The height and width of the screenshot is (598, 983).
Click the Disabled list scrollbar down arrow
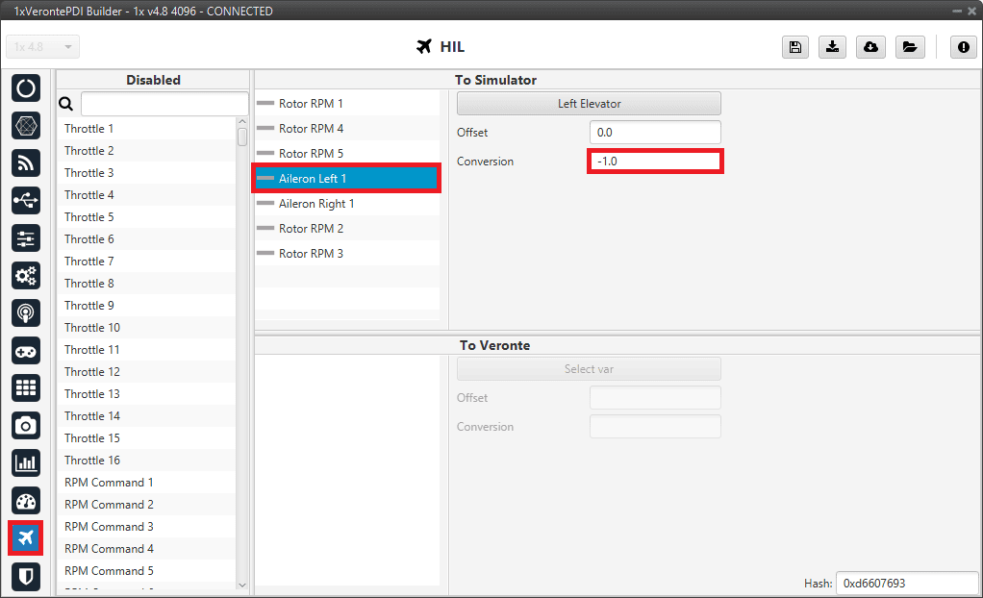click(242, 584)
